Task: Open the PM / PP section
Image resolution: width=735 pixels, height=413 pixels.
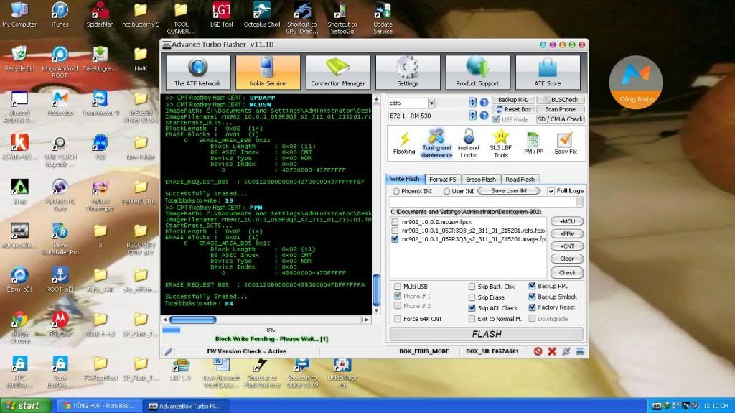Action: [x=533, y=143]
